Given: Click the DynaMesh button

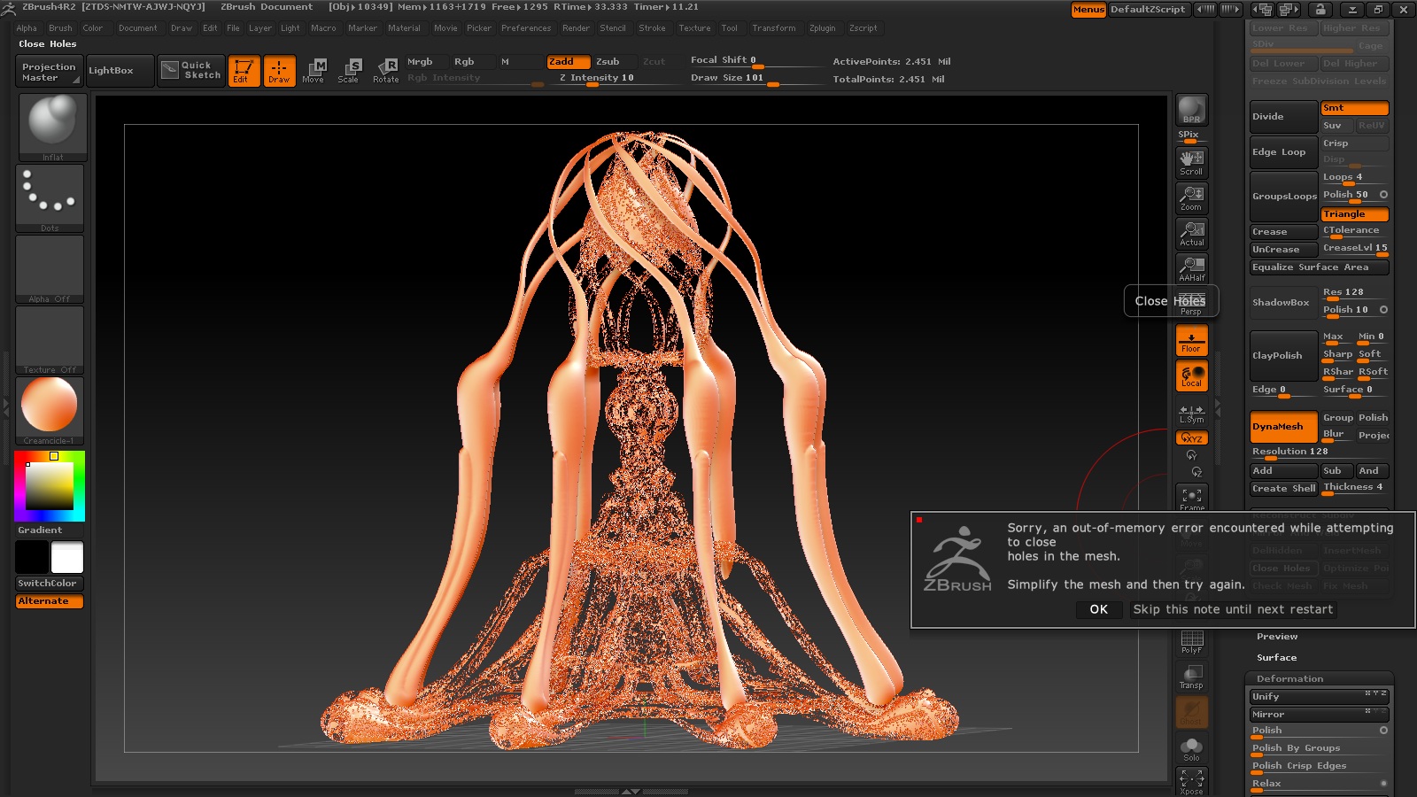Looking at the screenshot, I should point(1283,427).
